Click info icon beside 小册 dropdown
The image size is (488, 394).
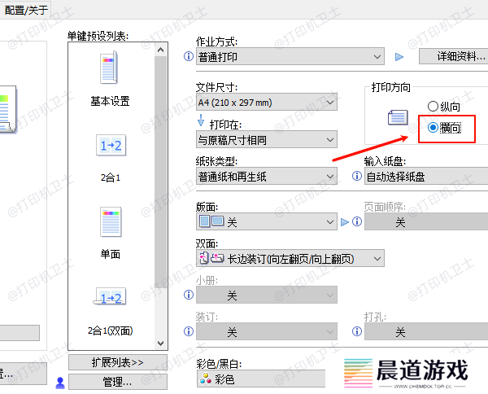[189, 295]
